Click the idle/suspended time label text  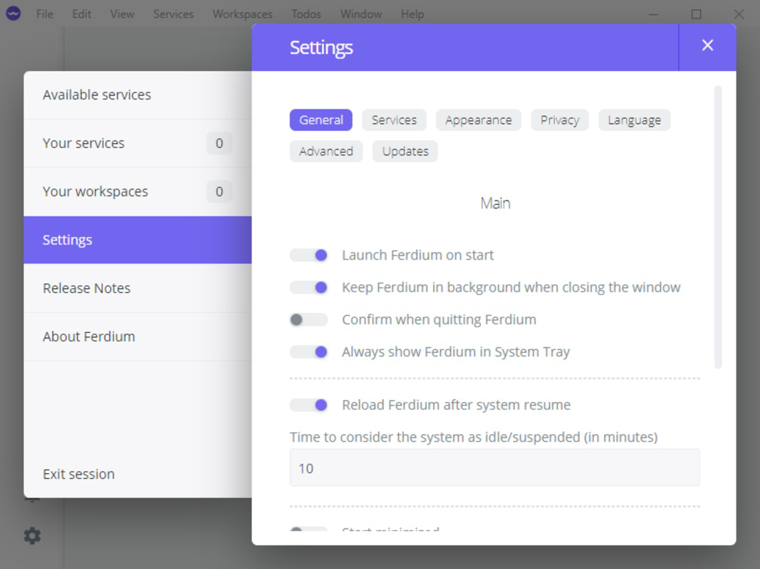pos(474,437)
